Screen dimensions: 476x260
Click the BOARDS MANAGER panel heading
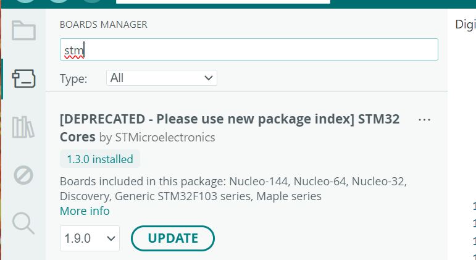point(103,25)
